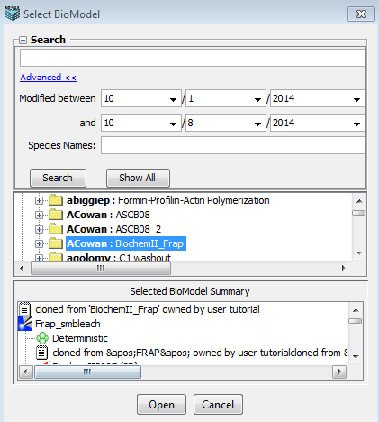Click the Frap_smbleach application icon

pyautogui.click(x=25, y=324)
